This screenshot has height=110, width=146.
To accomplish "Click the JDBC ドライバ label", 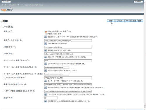I will click(x=10, y=47).
